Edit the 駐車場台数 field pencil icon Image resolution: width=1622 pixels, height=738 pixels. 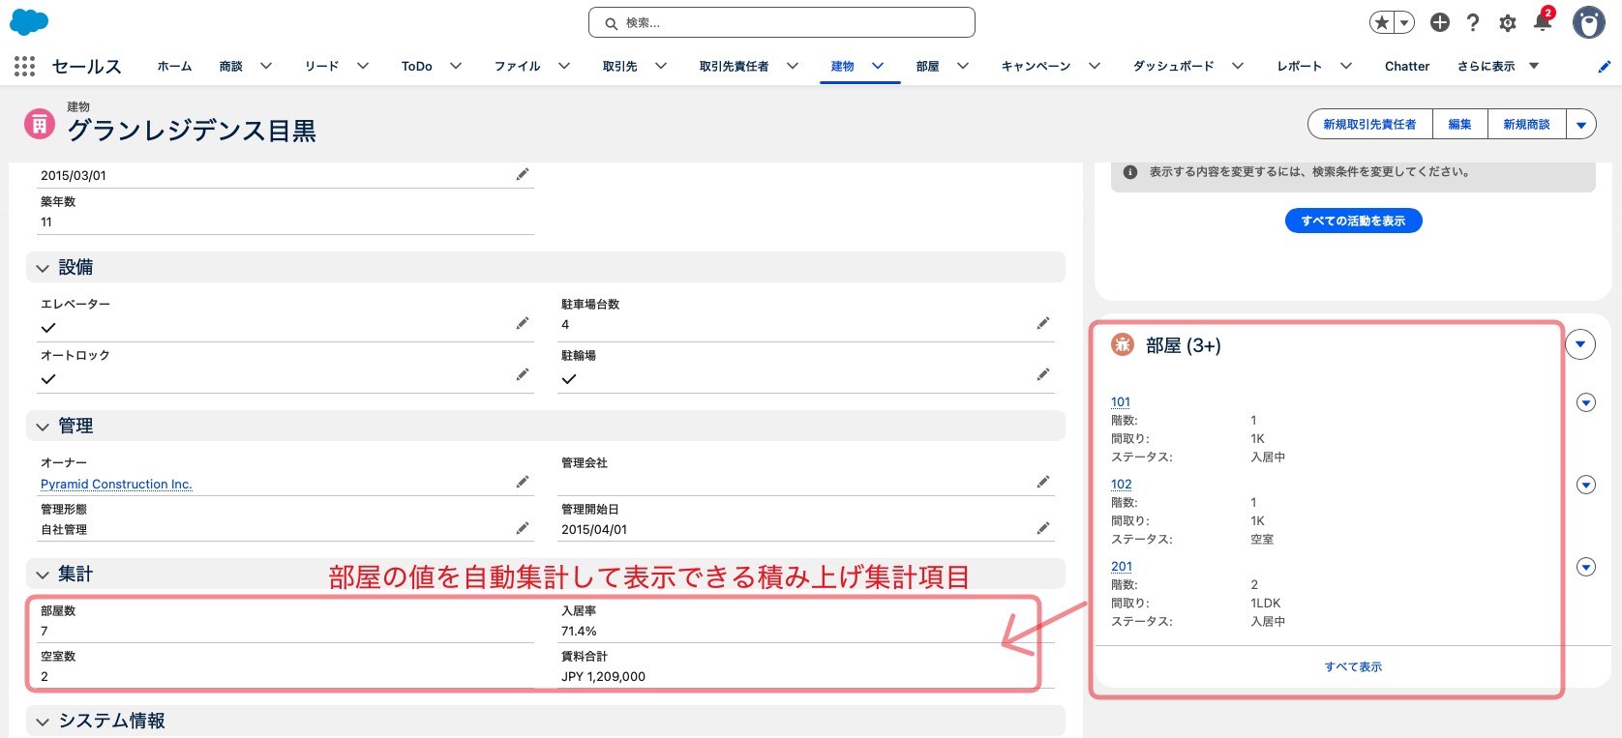(1043, 323)
